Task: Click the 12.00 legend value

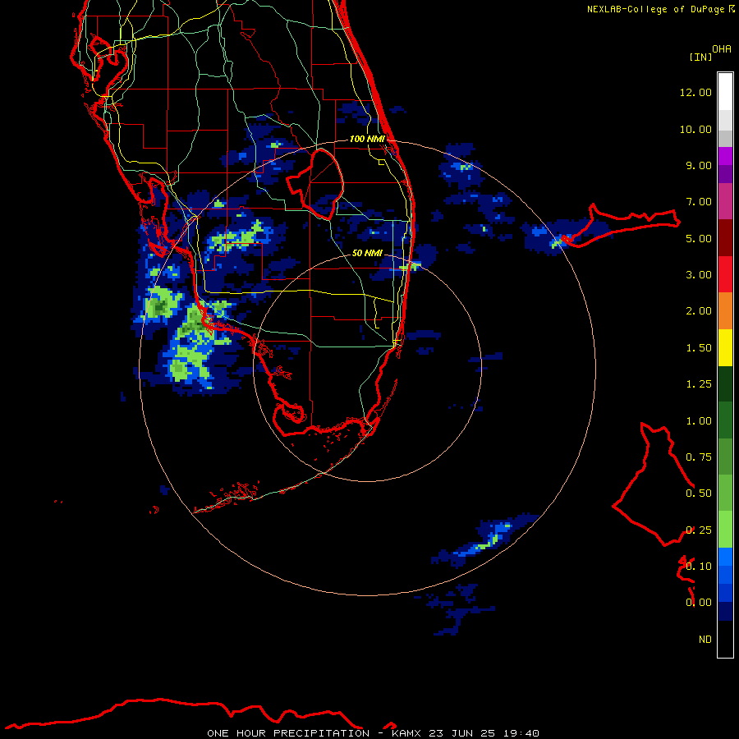Action: tap(695, 92)
